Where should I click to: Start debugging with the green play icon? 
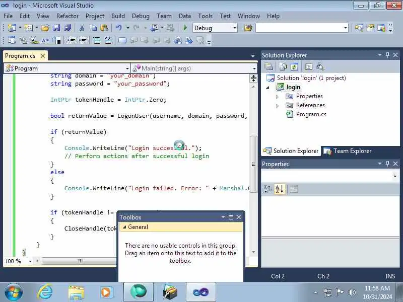(x=185, y=28)
